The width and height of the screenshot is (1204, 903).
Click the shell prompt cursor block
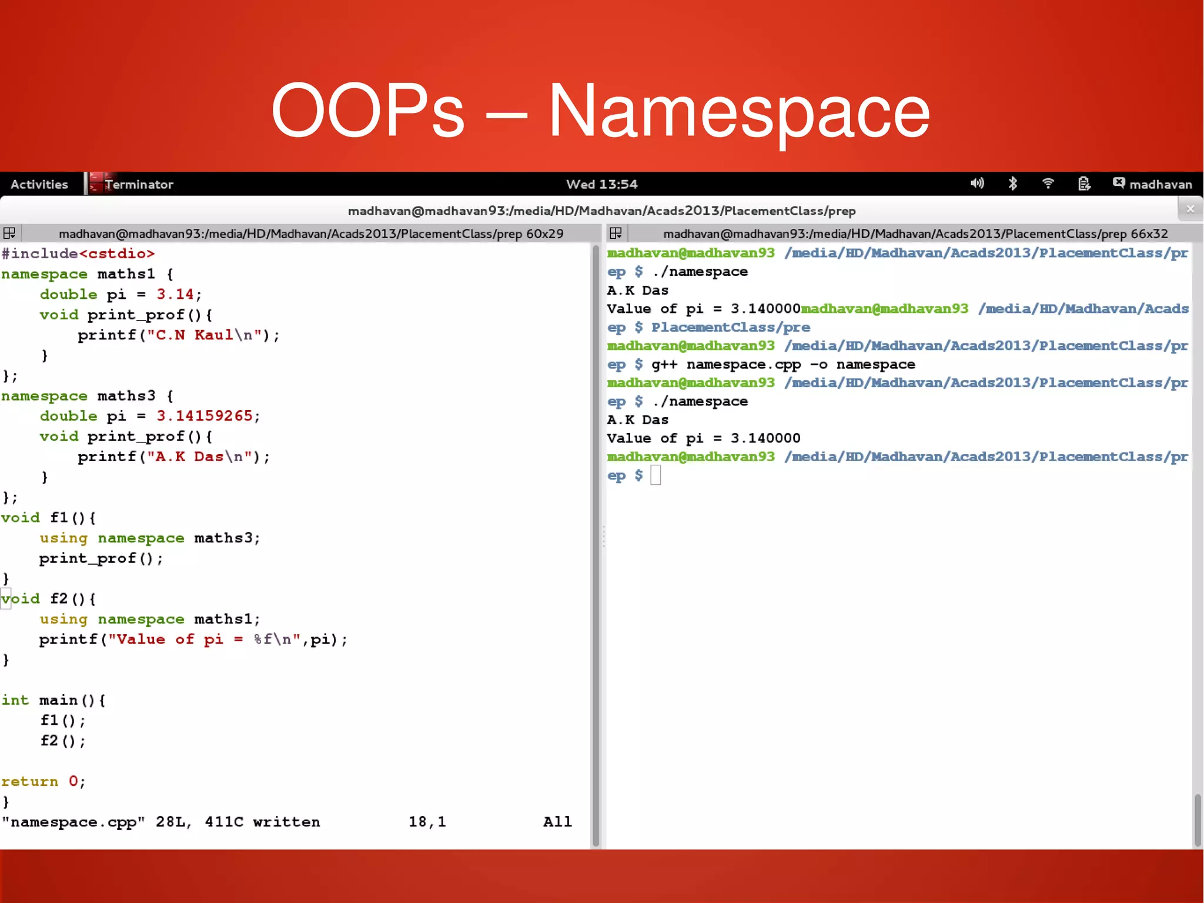point(655,475)
